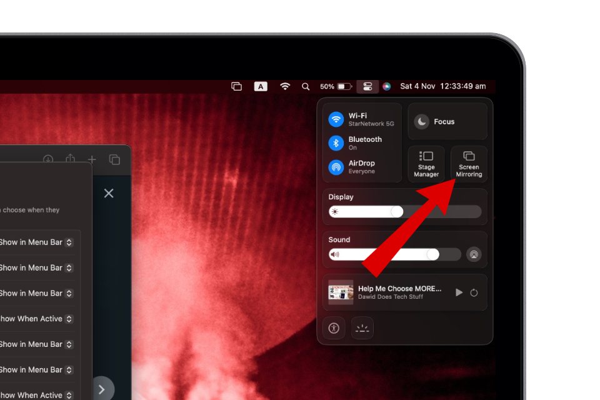The height and width of the screenshot is (400, 600).
Task: Click the Sound volume slider
Action: (x=395, y=254)
